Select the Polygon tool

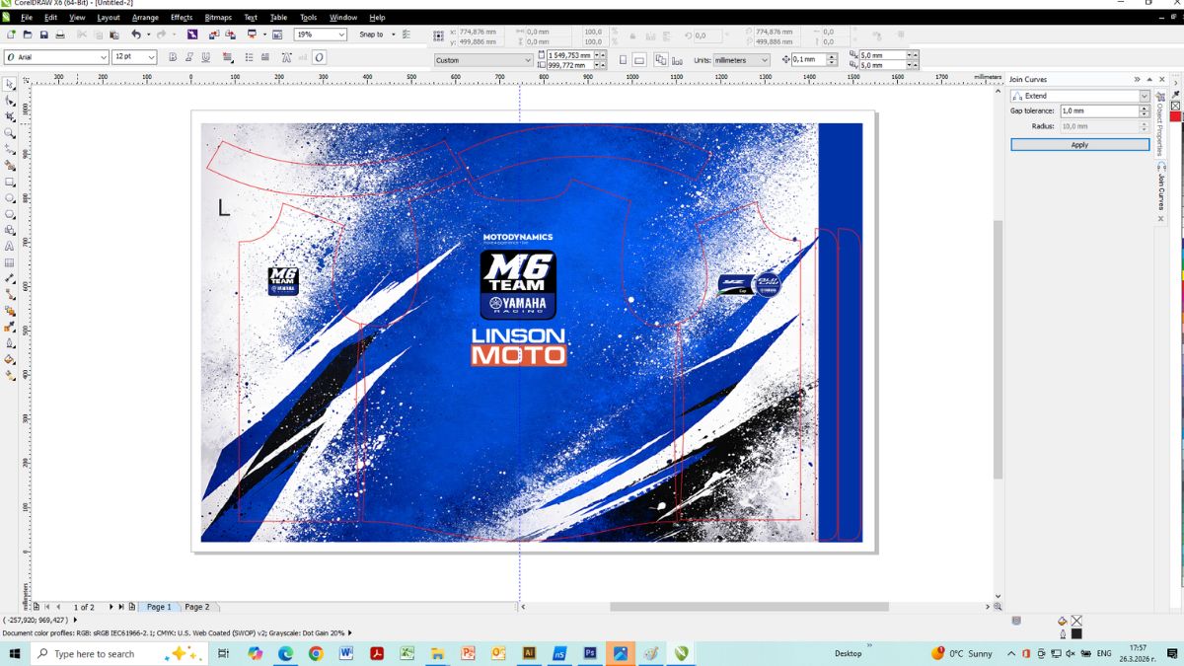tap(10, 214)
